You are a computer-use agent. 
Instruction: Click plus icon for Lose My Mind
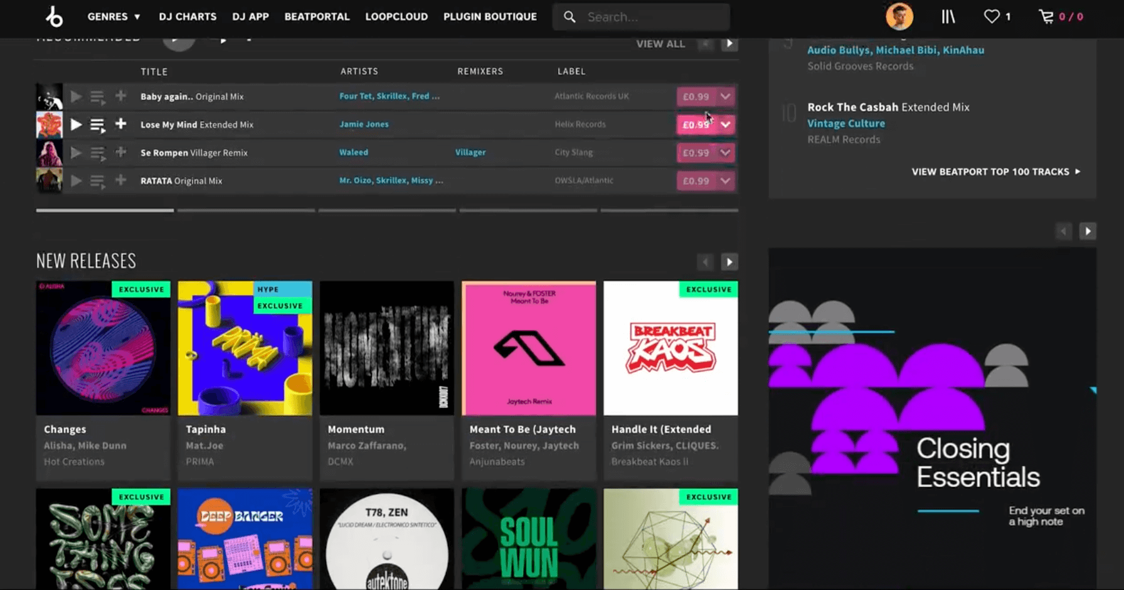(120, 124)
